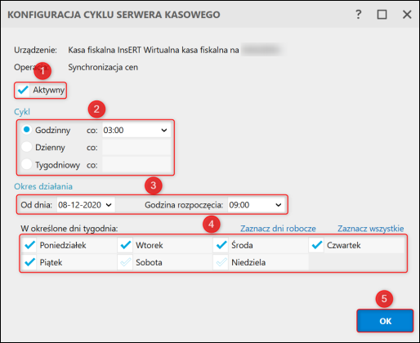Click the Okres działania section heading

click(x=43, y=186)
